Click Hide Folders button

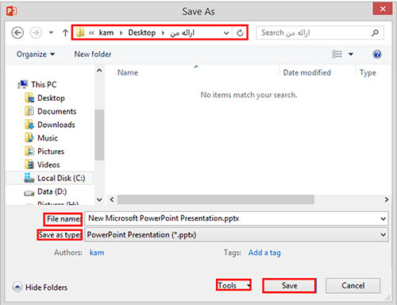click(40, 288)
